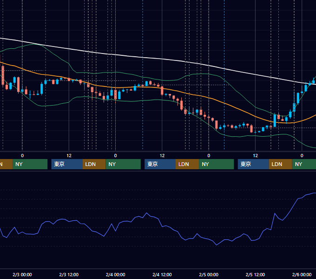Select the NY session block before 2/5 00:00

click(x=217, y=164)
